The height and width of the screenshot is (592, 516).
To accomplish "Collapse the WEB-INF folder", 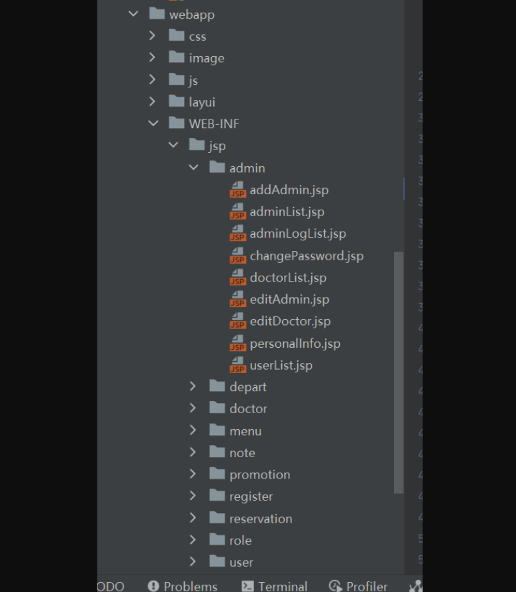I will click(x=153, y=123).
